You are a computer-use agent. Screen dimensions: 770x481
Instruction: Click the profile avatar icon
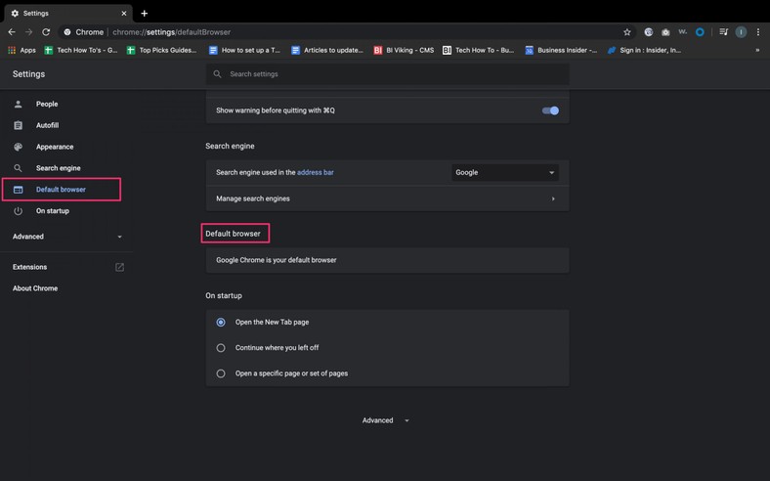coord(741,32)
